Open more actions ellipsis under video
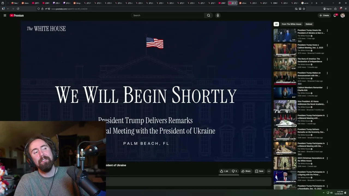 pos(269,171)
